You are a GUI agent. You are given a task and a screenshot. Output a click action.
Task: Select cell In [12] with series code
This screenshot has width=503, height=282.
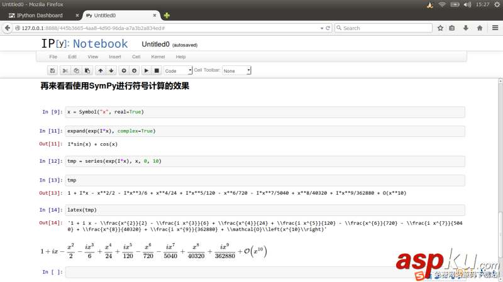coord(265,161)
